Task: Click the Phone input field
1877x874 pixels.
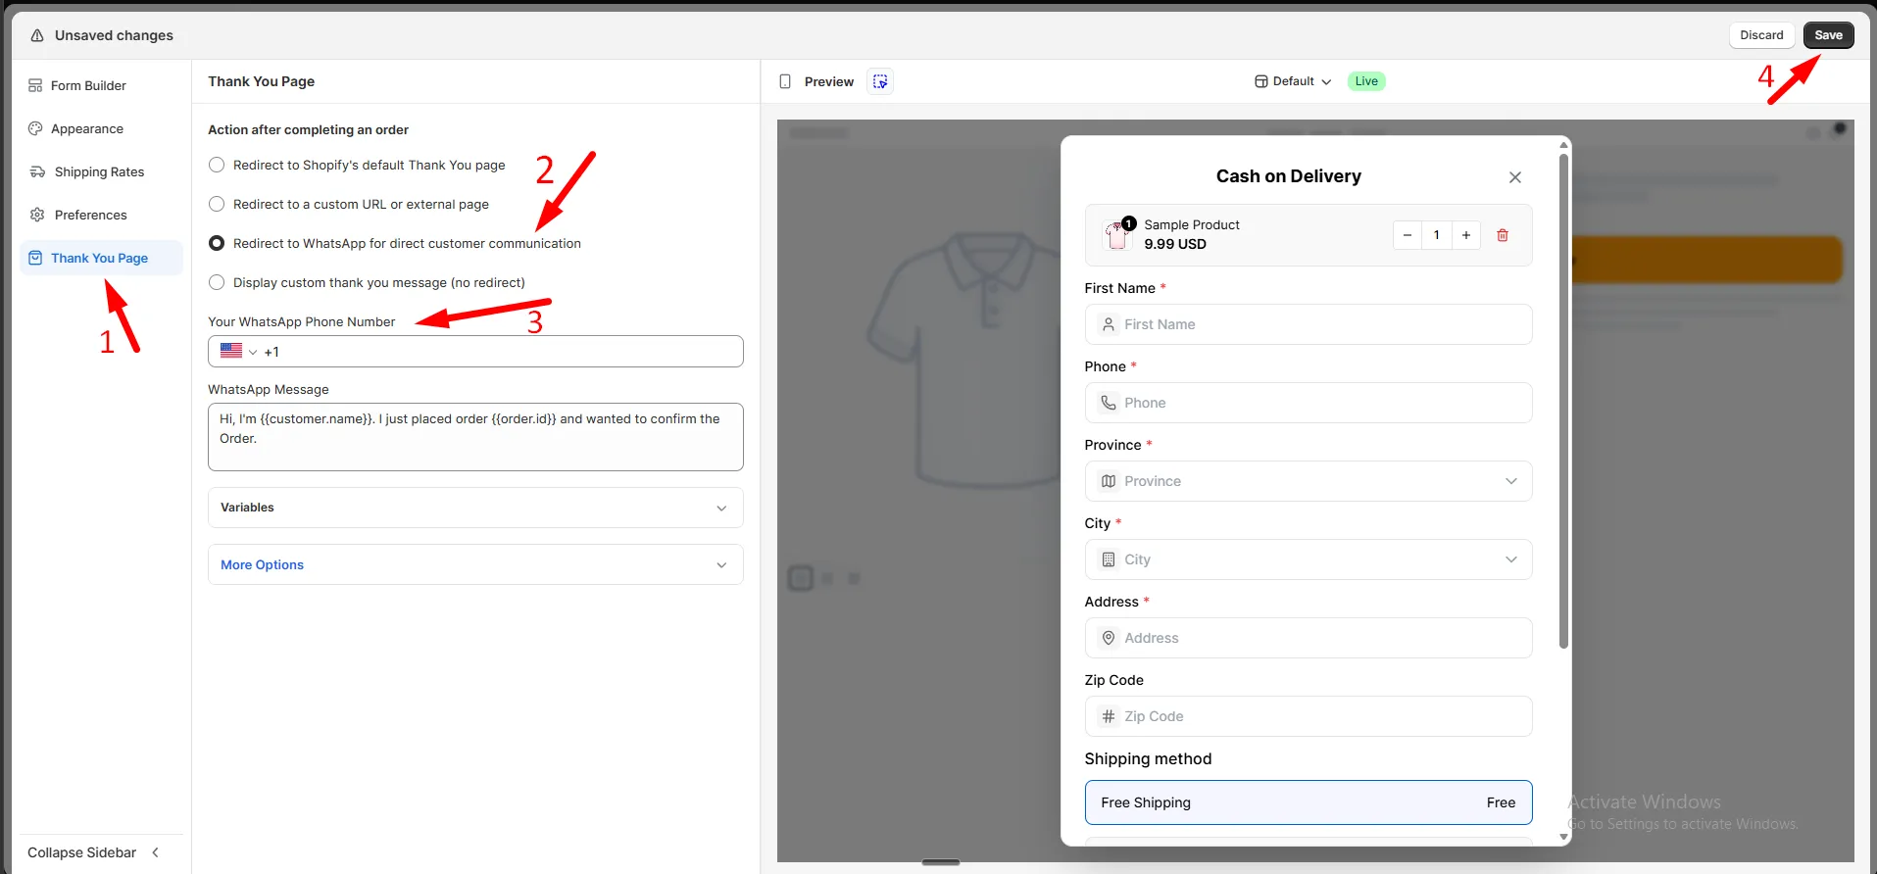Action: point(1309,403)
